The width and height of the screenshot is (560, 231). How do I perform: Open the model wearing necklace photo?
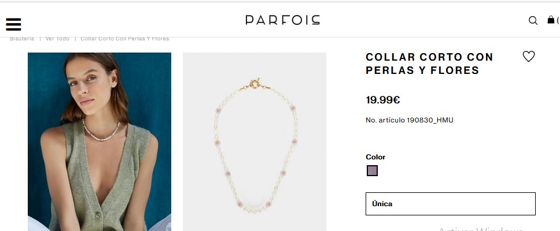tap(100, 142)
